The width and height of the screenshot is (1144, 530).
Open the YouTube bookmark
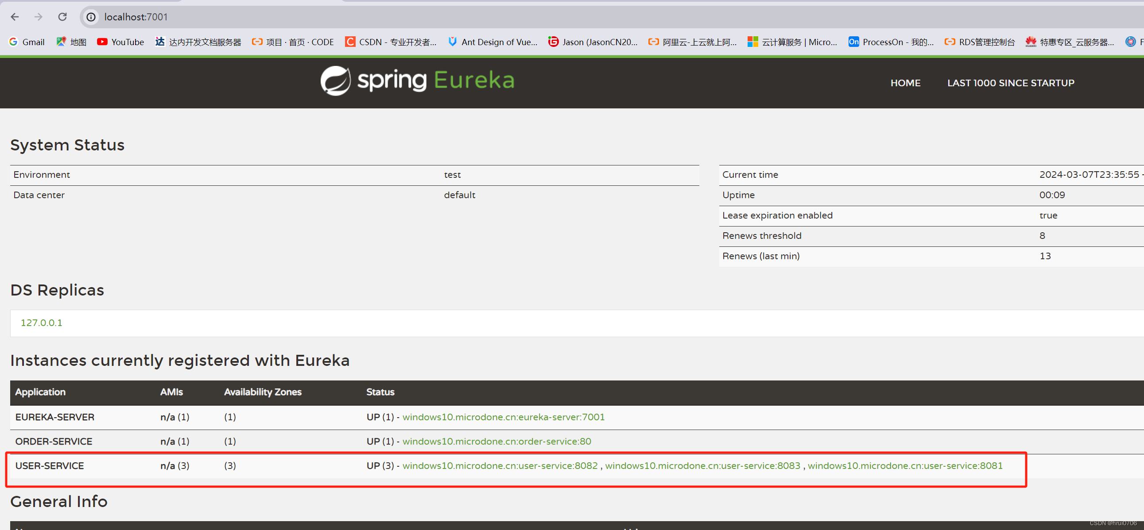click(x=121, y=42)
